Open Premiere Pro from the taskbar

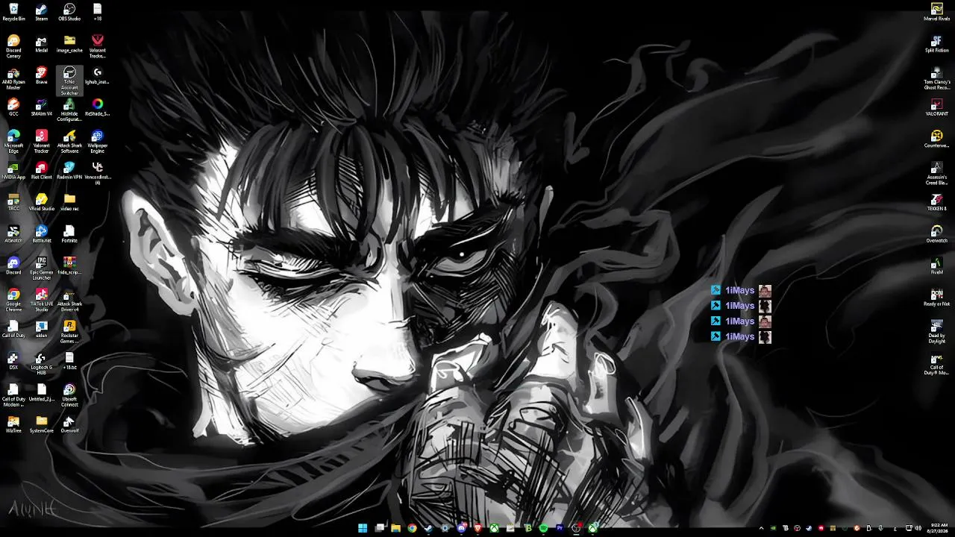pyautogui.click(x=560, y=528)
